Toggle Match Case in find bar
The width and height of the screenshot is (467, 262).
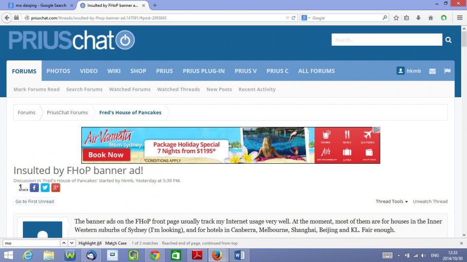[116, 243]
